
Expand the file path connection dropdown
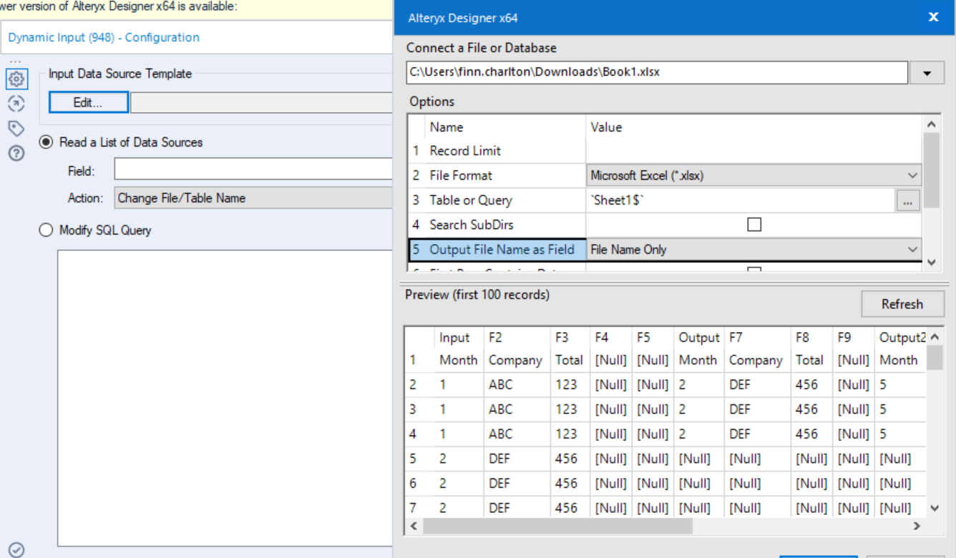(927, 73)
